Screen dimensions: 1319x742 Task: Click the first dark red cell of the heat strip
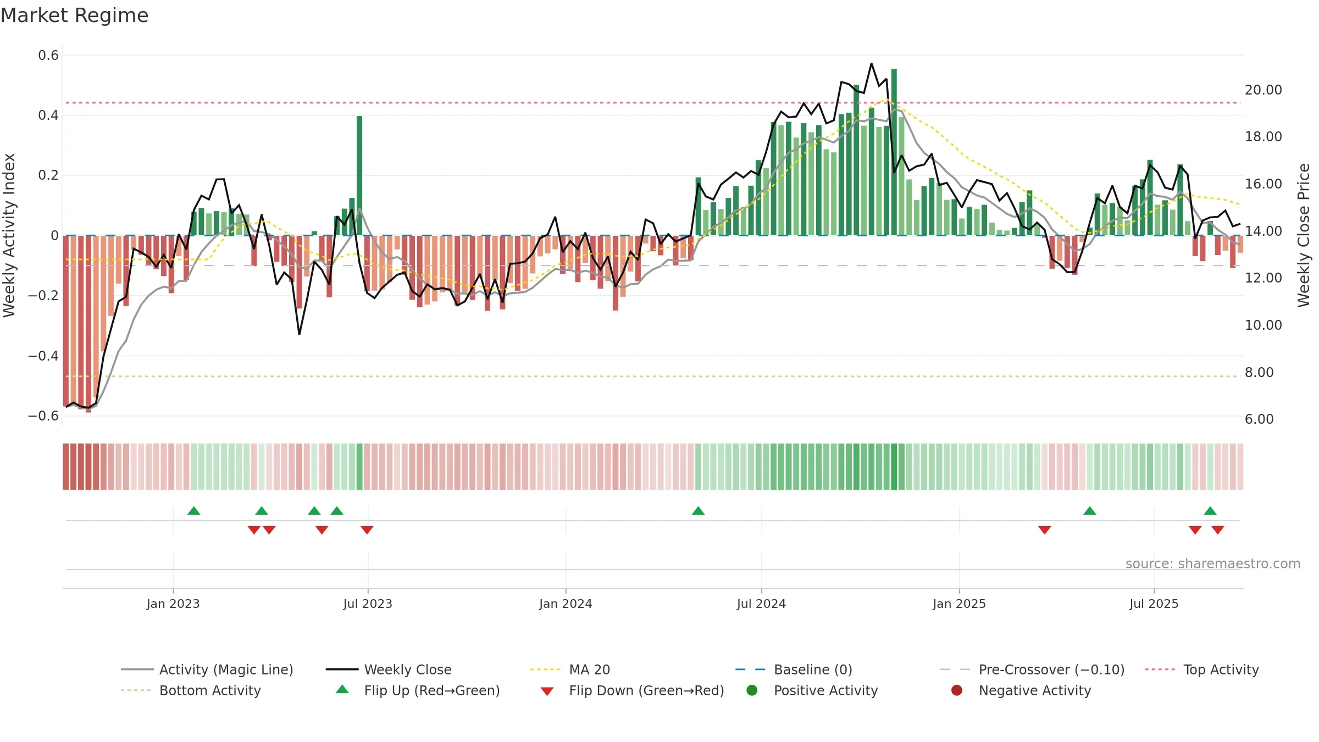coord(66,467)
